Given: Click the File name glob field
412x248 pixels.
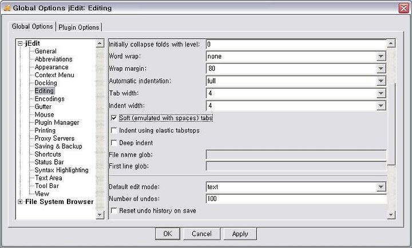Looking at the screenshot, I should [x=296, y=155].
